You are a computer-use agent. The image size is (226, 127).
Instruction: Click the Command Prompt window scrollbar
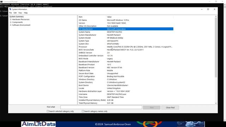(x=225, y=62)
